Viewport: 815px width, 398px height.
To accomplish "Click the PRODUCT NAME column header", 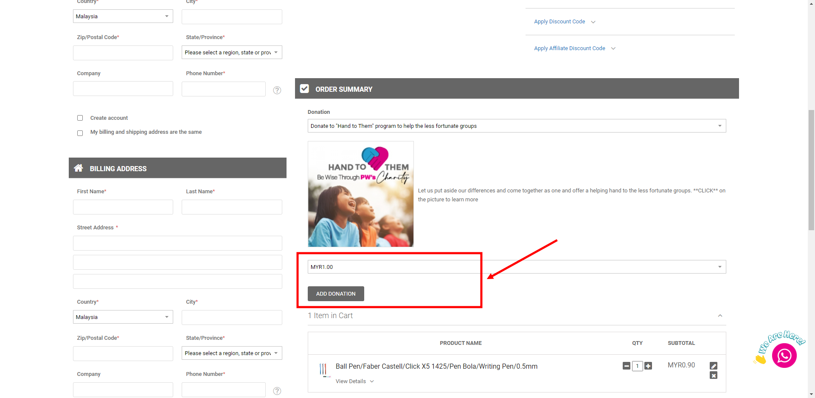I will point(461,343).
